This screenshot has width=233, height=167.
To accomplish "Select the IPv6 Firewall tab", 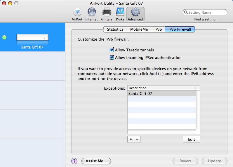I will [180, 29].
